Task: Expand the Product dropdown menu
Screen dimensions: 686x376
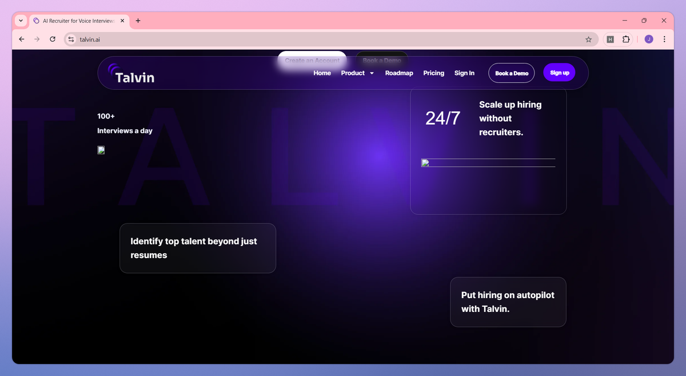Action: (357, 73)
